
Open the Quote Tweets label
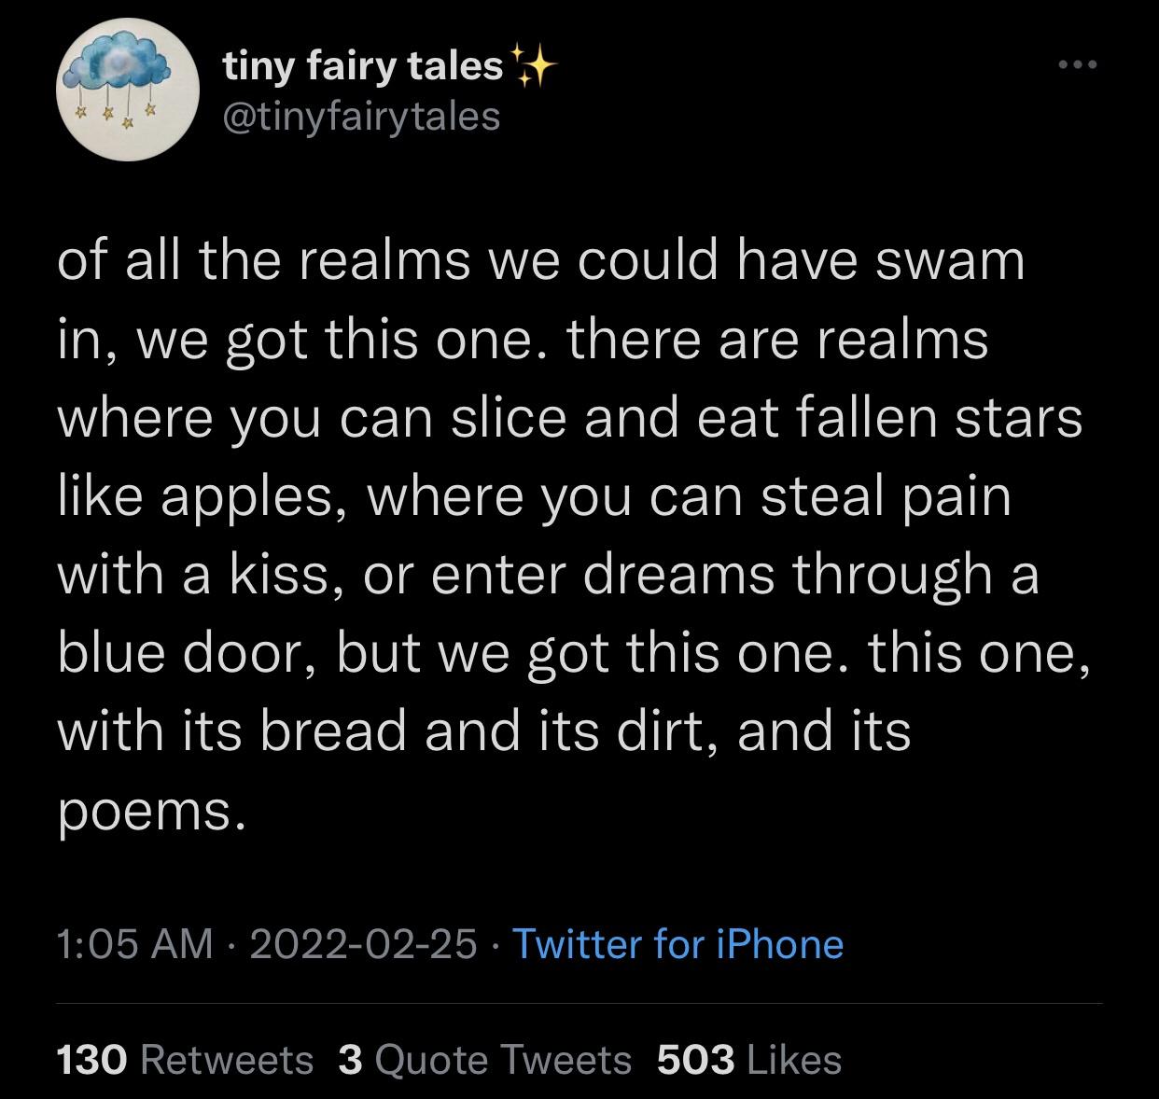click(x=504, y=1059)
